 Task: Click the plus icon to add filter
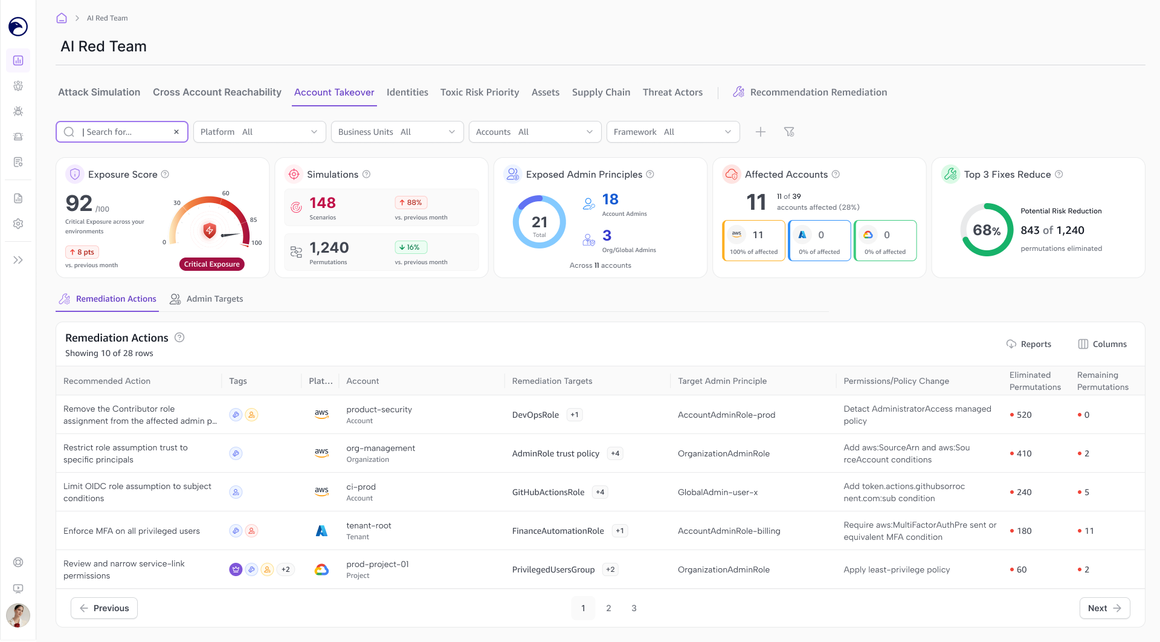coord(761,132)
